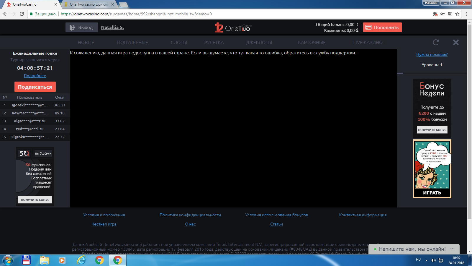Select the newma leaderboard row
The image size is (472, 266).
click(x=35, y=113)
